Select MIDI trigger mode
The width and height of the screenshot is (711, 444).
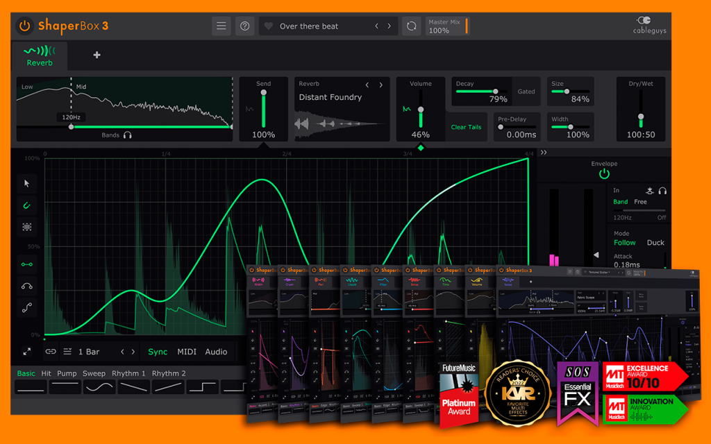click(x=187, y=352)
